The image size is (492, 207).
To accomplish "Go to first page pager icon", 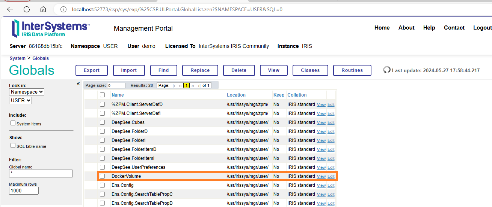I will tap(174, 86).
